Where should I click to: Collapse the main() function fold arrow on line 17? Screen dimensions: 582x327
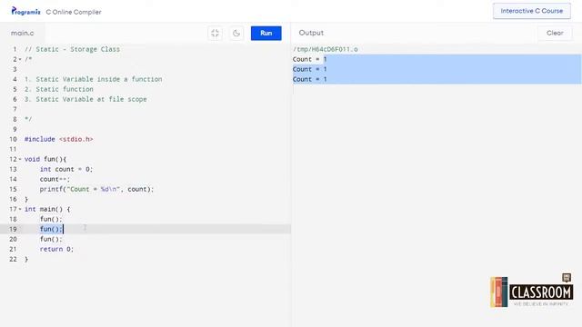point(20,209)
